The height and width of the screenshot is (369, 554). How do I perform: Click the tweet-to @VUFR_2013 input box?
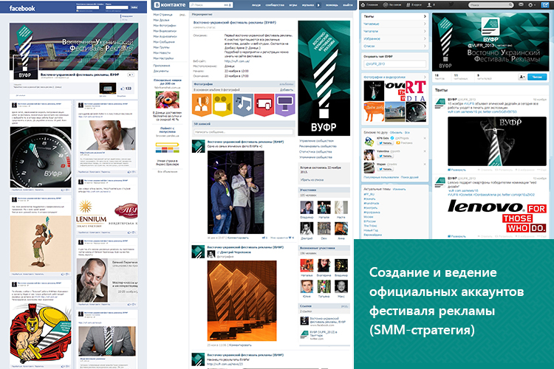[394, 64]
